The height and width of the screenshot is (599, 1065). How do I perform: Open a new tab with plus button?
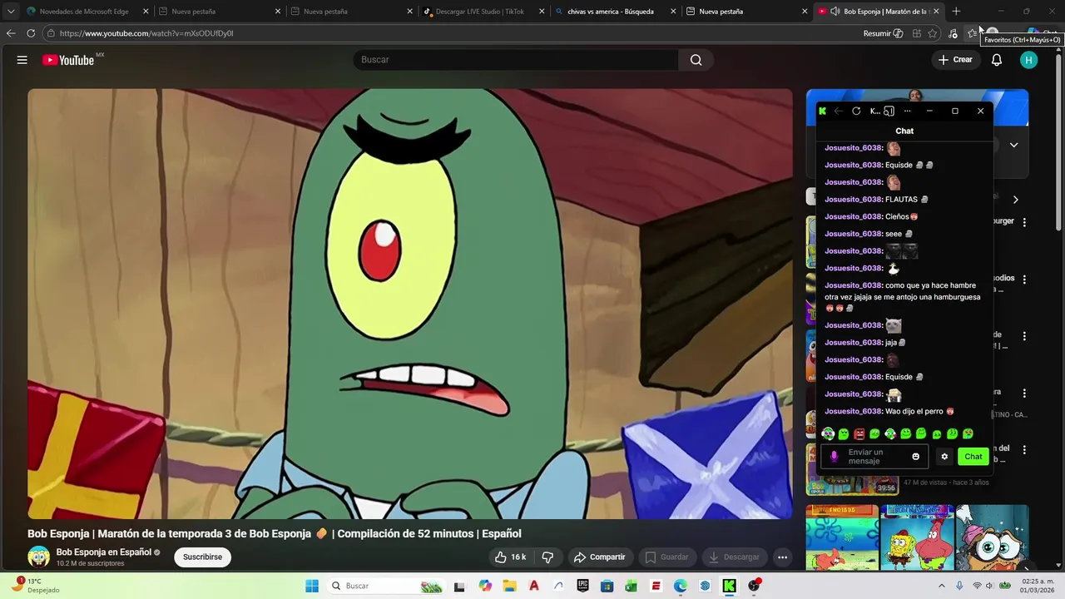tap(956, 12)
